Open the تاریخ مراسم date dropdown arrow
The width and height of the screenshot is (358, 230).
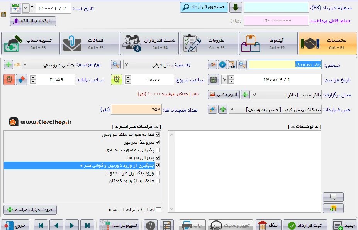[224, 79]
